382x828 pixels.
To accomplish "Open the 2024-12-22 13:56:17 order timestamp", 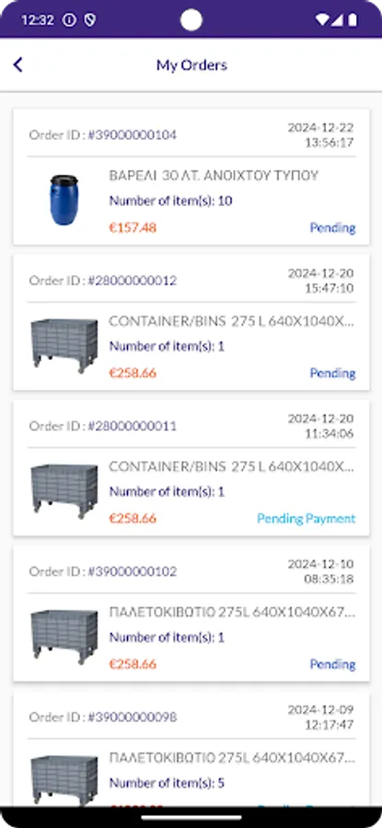I will click(x=321, y=135).
